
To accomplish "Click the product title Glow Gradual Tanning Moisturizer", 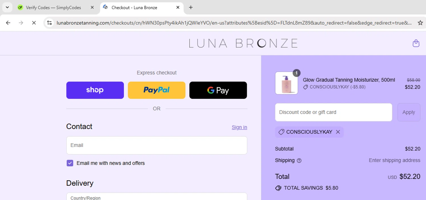I will (349, 80).
